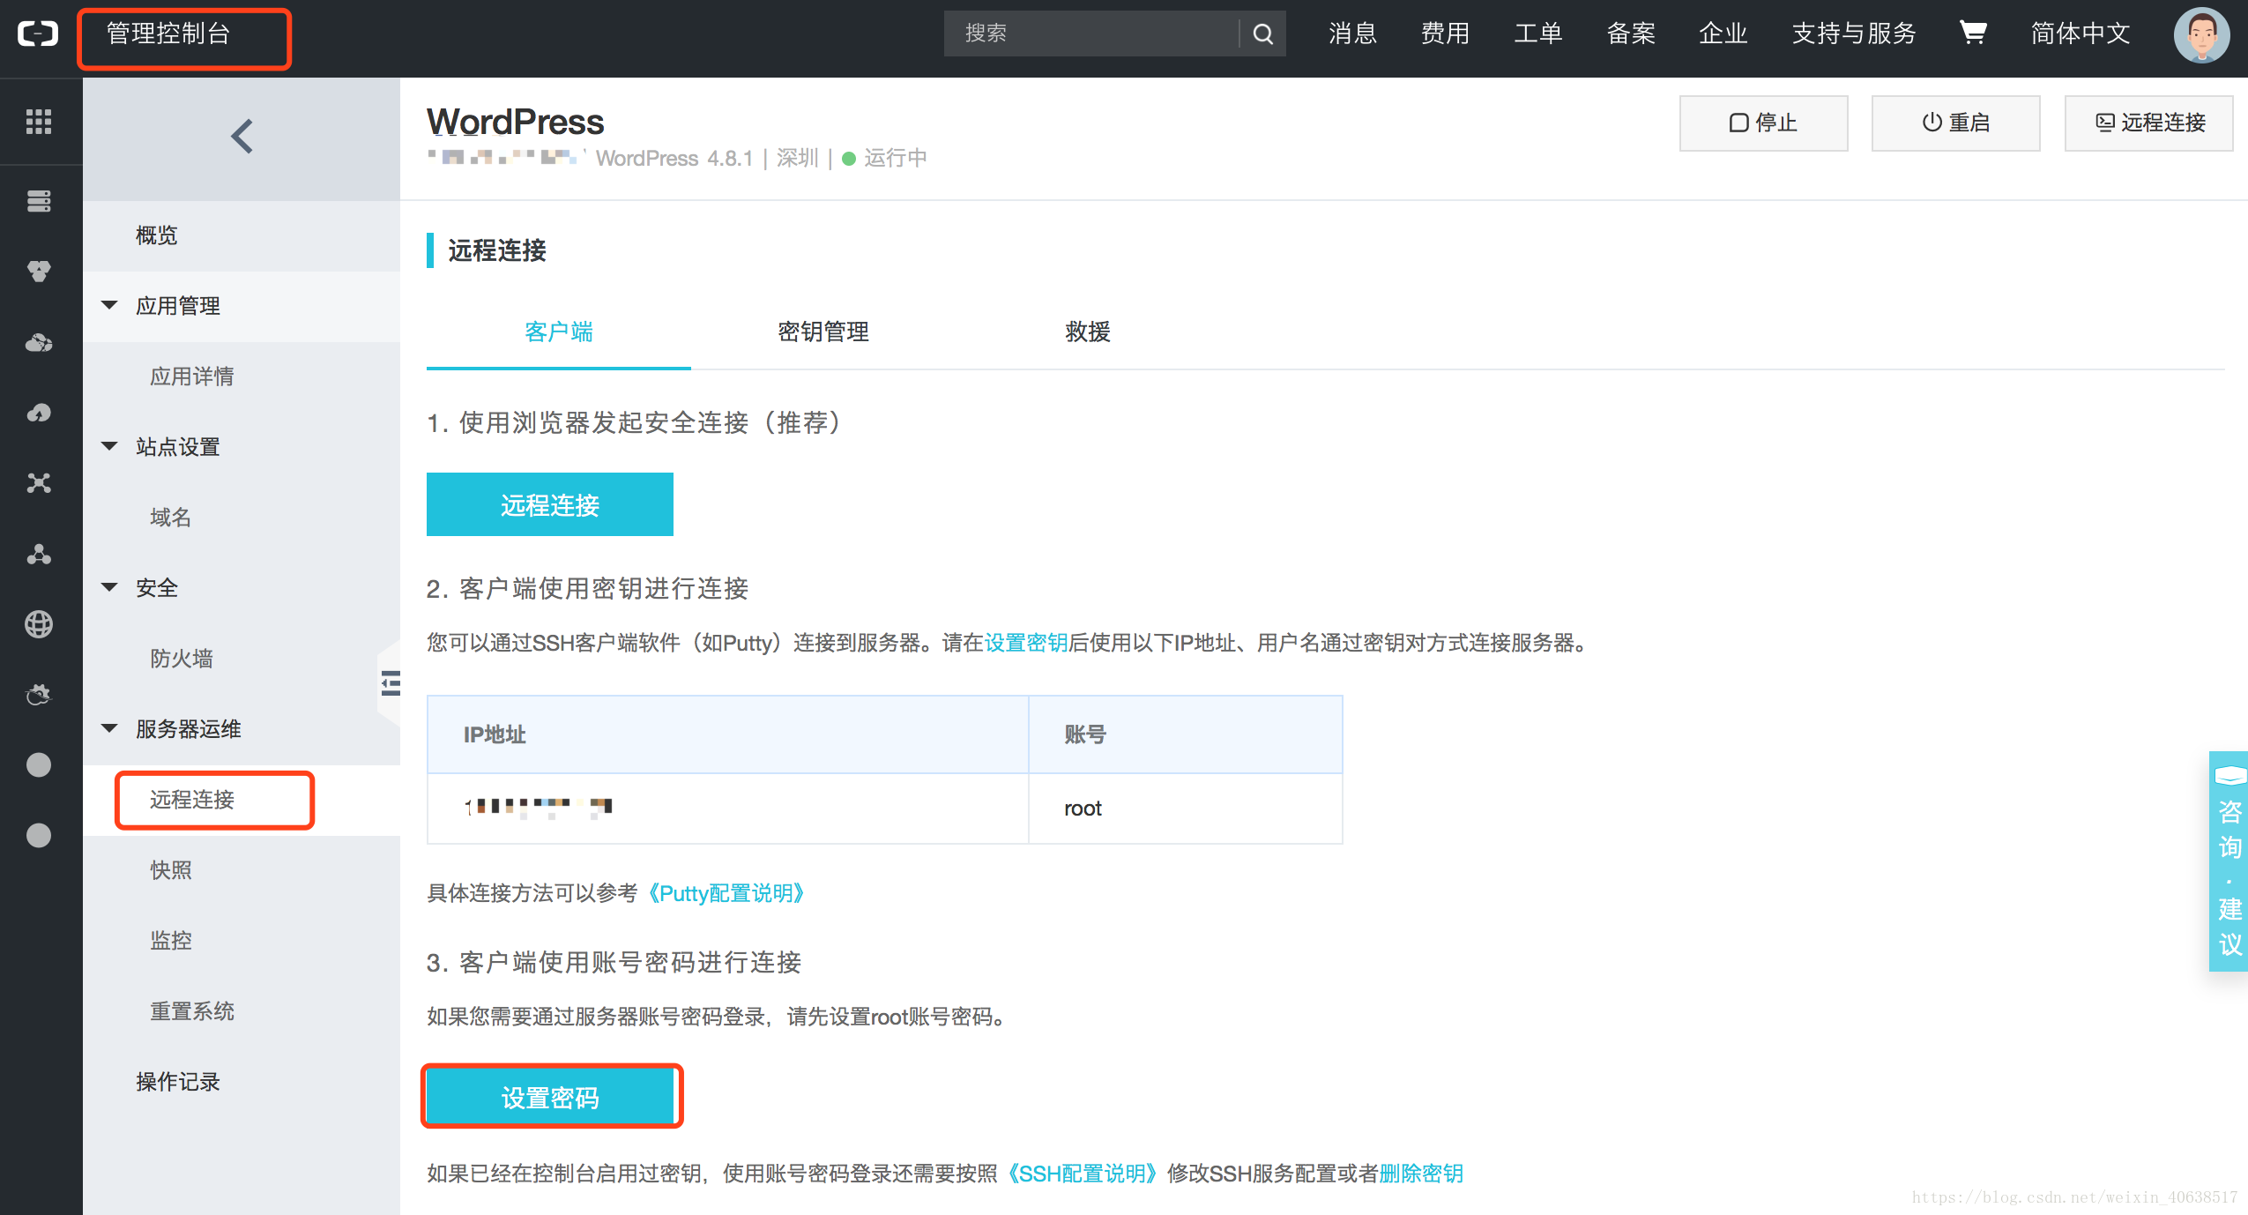Click the Alibaba Cloud logo icon

38,34
